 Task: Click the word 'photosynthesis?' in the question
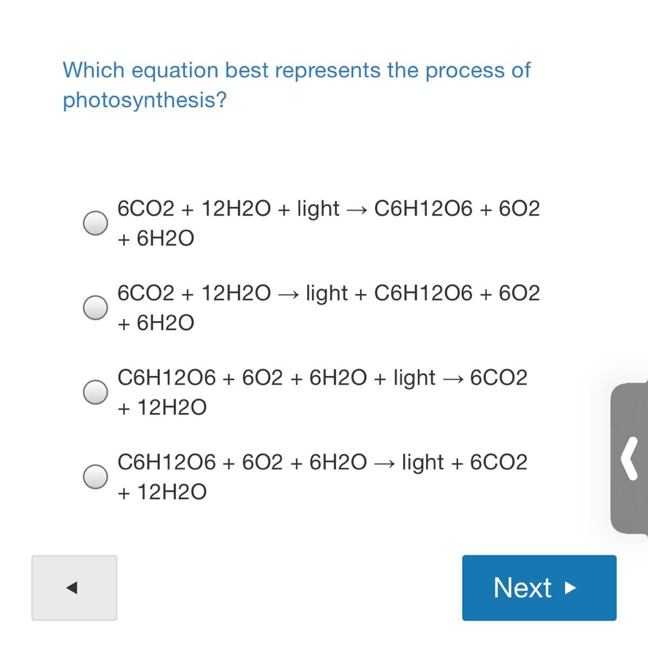(145, 100)
